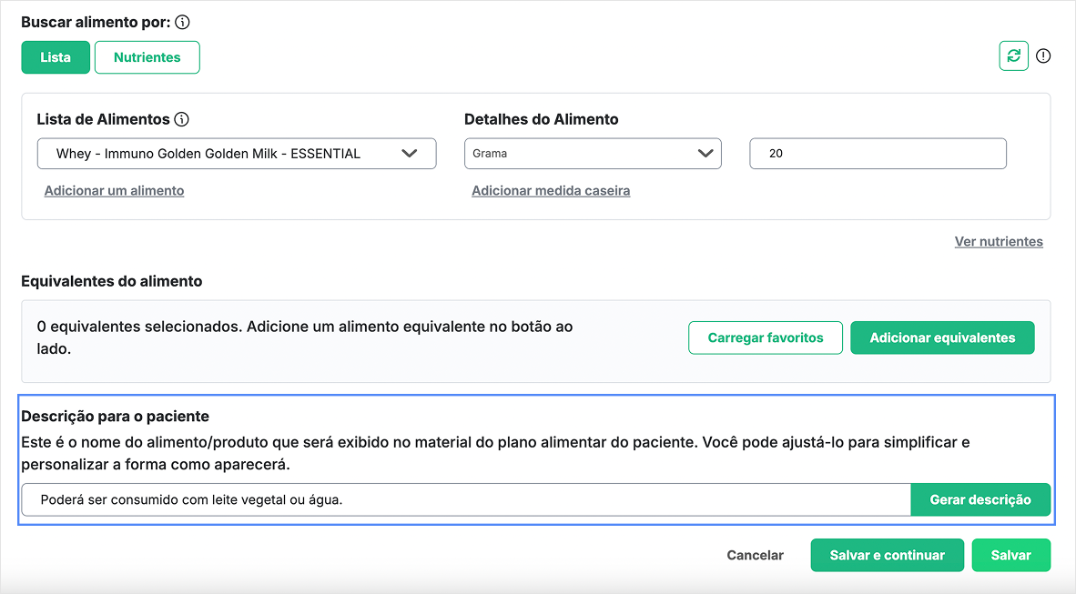Click info icon next to 'Lista de Alimentos'
This screenshot has width=1076, height=594.
pos(181,119)
